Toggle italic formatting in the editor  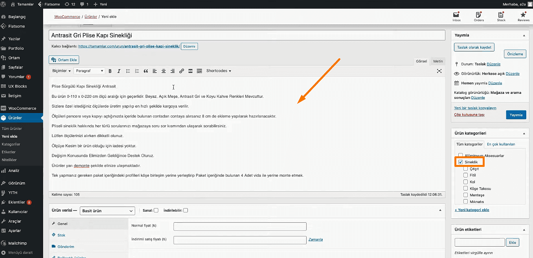119,71
